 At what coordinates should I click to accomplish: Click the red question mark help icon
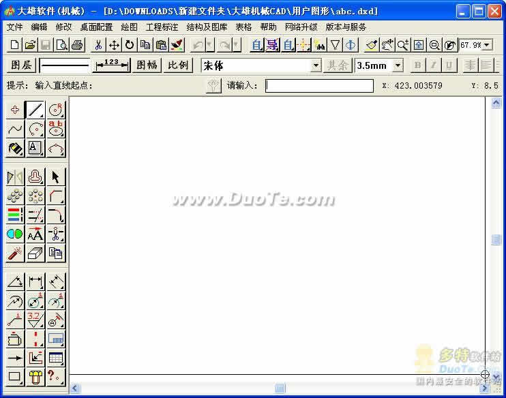(56, 377)
